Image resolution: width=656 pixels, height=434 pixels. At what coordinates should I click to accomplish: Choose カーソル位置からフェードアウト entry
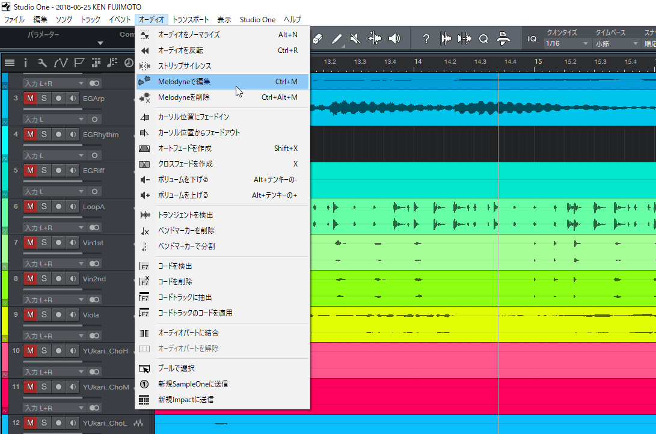[222, 132]
